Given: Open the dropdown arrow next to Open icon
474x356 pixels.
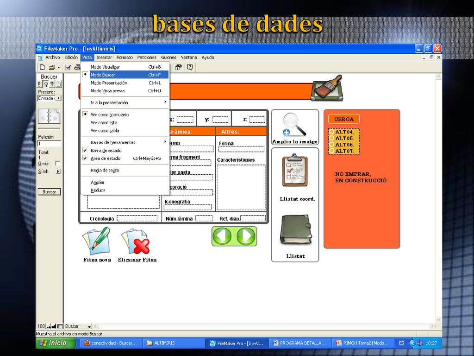Looking at the screenshot, I should 59,68.
